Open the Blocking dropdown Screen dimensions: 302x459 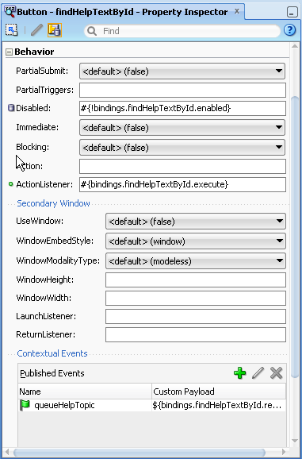click(182, 148)
